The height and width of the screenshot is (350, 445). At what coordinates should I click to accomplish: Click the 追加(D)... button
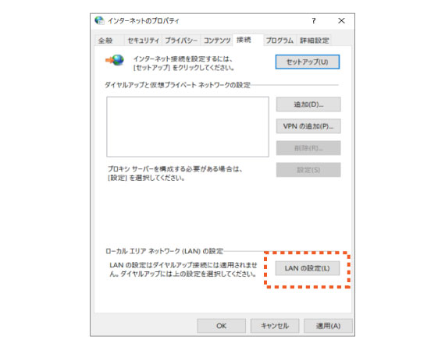pyautogui.click(x=308, y=104)
